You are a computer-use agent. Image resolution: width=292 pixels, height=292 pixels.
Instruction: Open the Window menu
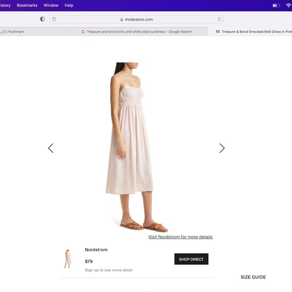point(51,6)
